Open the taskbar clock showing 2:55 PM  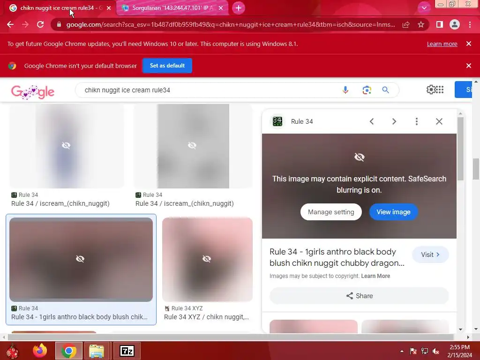[459, 351]
